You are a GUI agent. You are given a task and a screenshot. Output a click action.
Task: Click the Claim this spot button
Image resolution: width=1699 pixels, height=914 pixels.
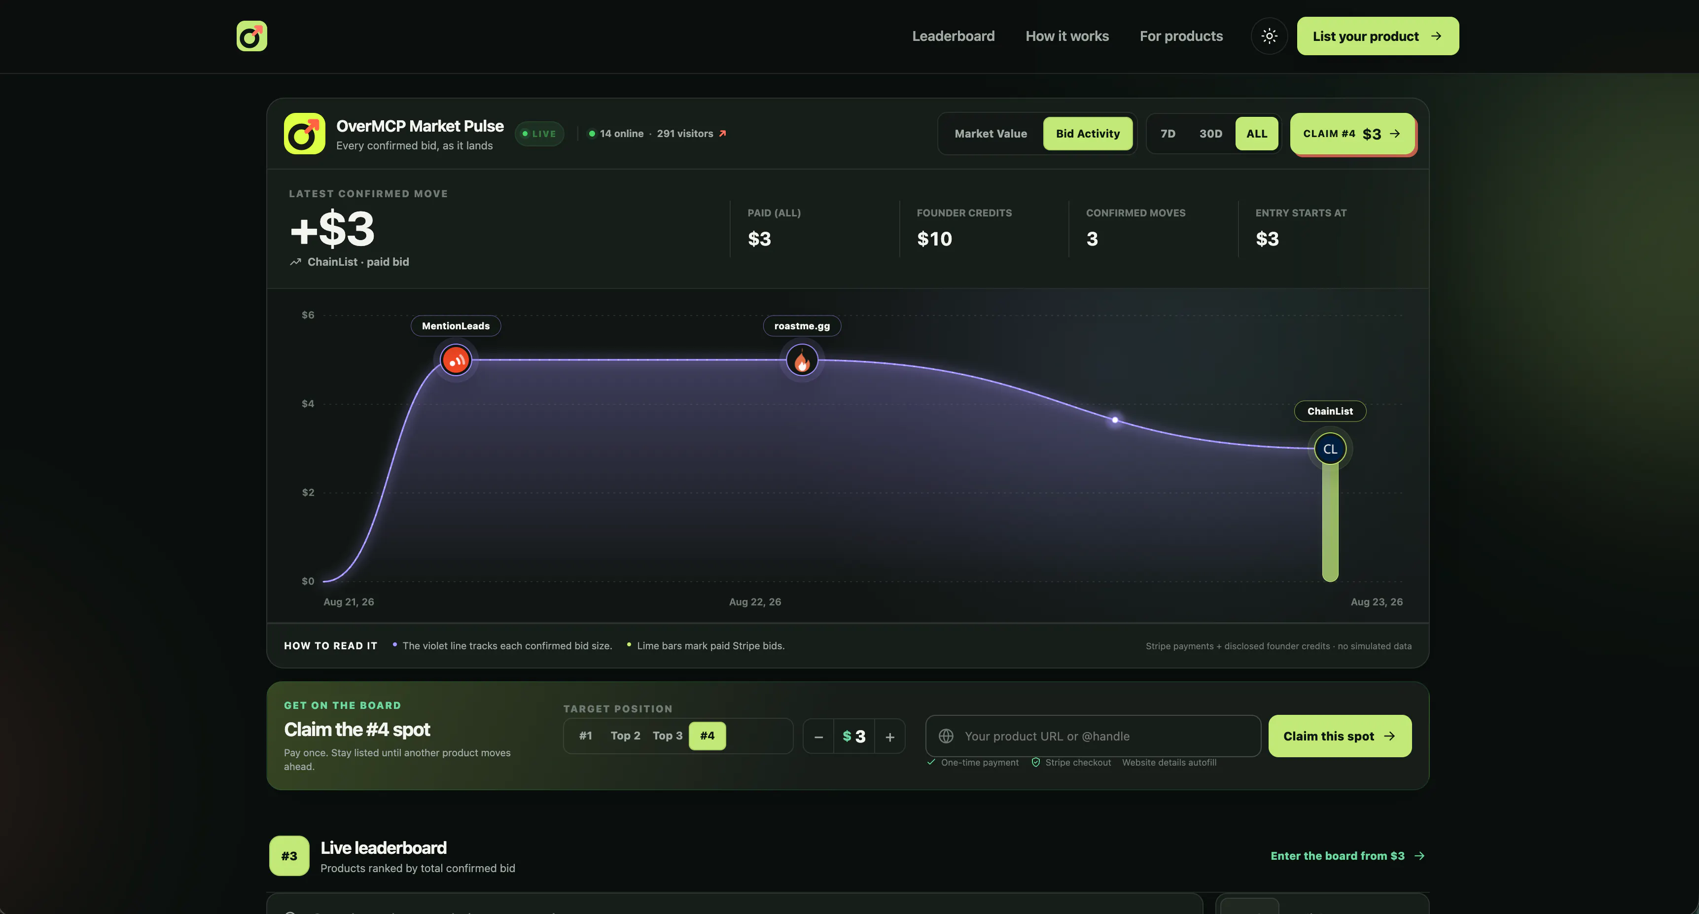[x=1340, y=736]
